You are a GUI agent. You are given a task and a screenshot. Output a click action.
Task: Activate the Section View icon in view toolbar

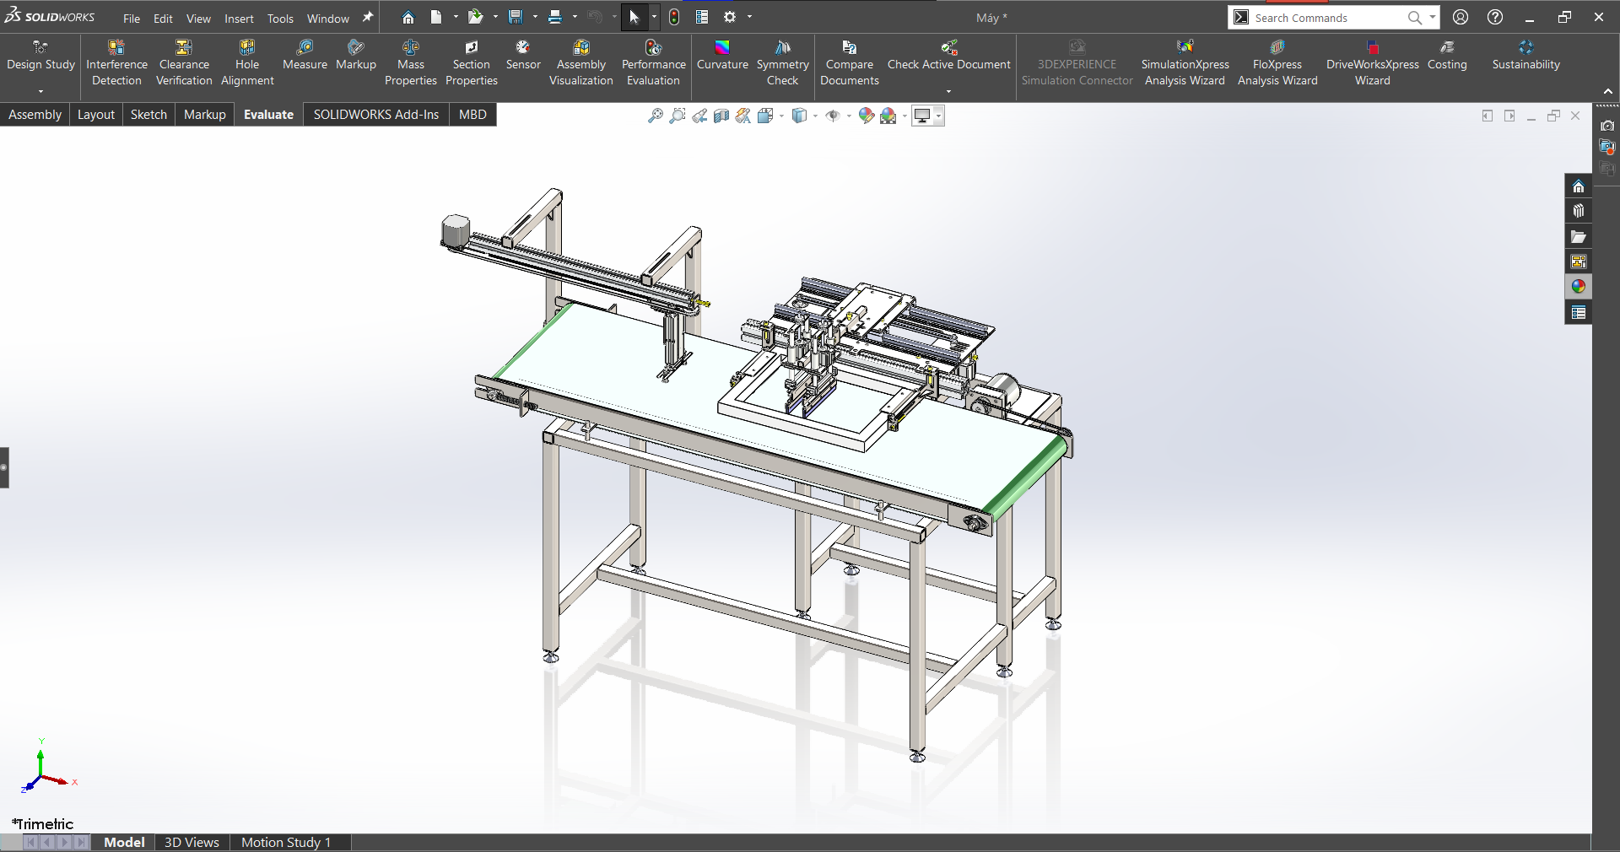click(x=721, y=116)
